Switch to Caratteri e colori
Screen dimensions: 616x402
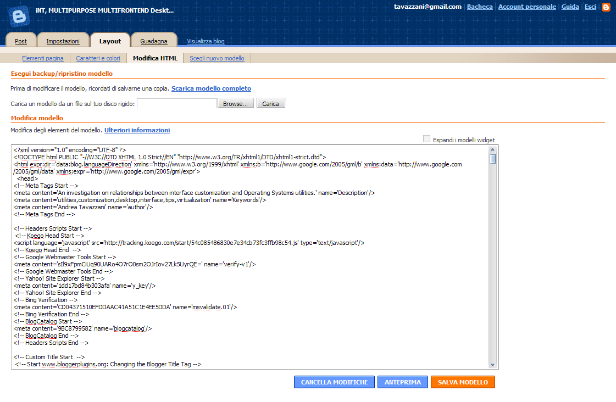click(98, 58)
